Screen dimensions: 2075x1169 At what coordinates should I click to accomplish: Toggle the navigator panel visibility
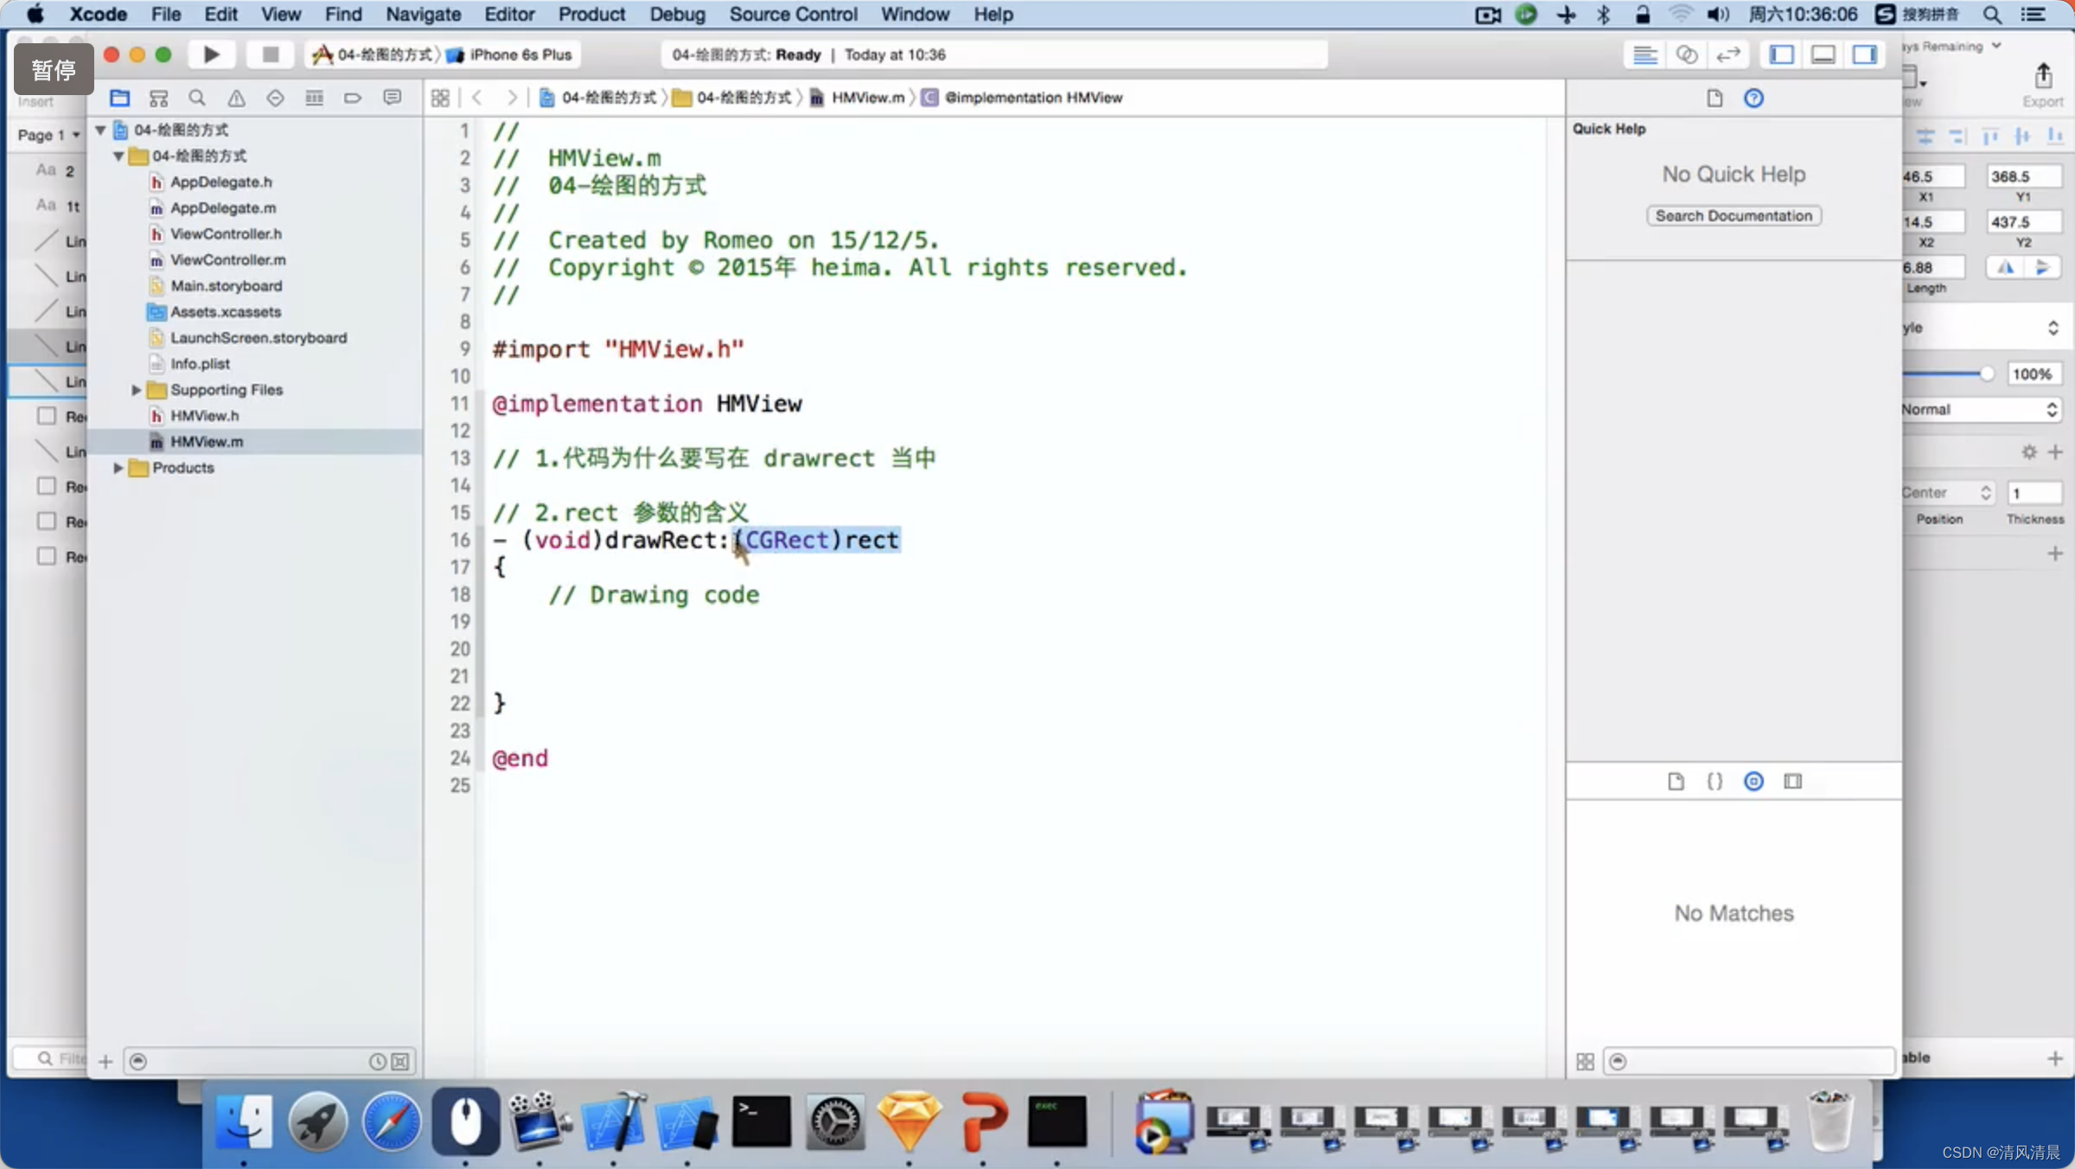click(1781, 55)
